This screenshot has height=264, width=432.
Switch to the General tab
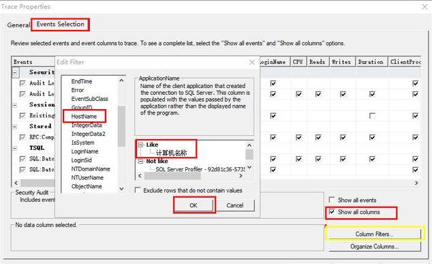click(18, 25)
